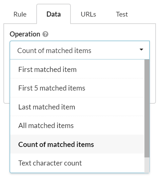Switch to the Rule tab
This screenshot has width=159, height=177.
[20, 14]
